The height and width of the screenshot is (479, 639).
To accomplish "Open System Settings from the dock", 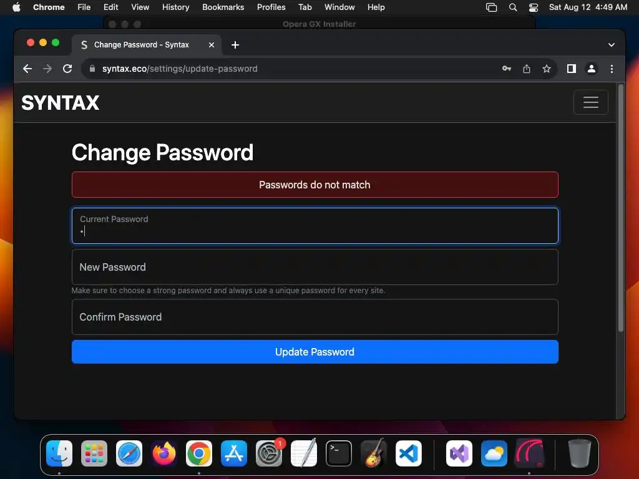I will click(269, 453).
